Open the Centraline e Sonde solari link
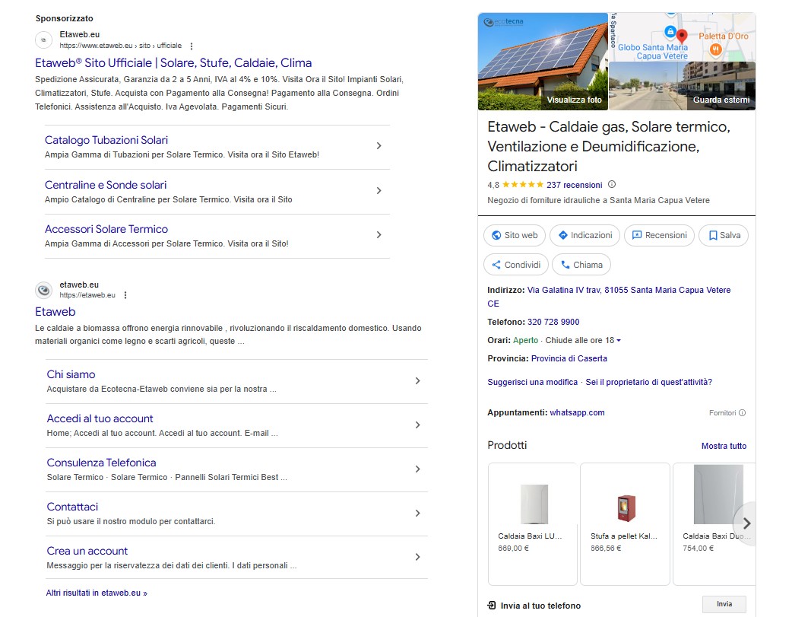Screen dimensions: 792x617 pos(106,185)
